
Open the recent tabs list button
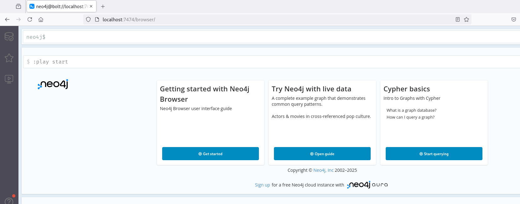[18, 6]
